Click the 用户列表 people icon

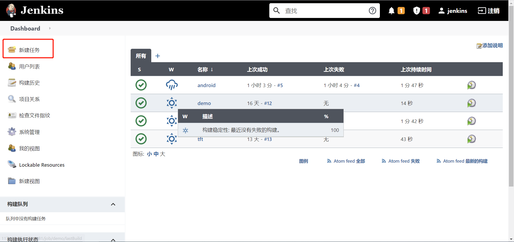click(x=12, y=66)
